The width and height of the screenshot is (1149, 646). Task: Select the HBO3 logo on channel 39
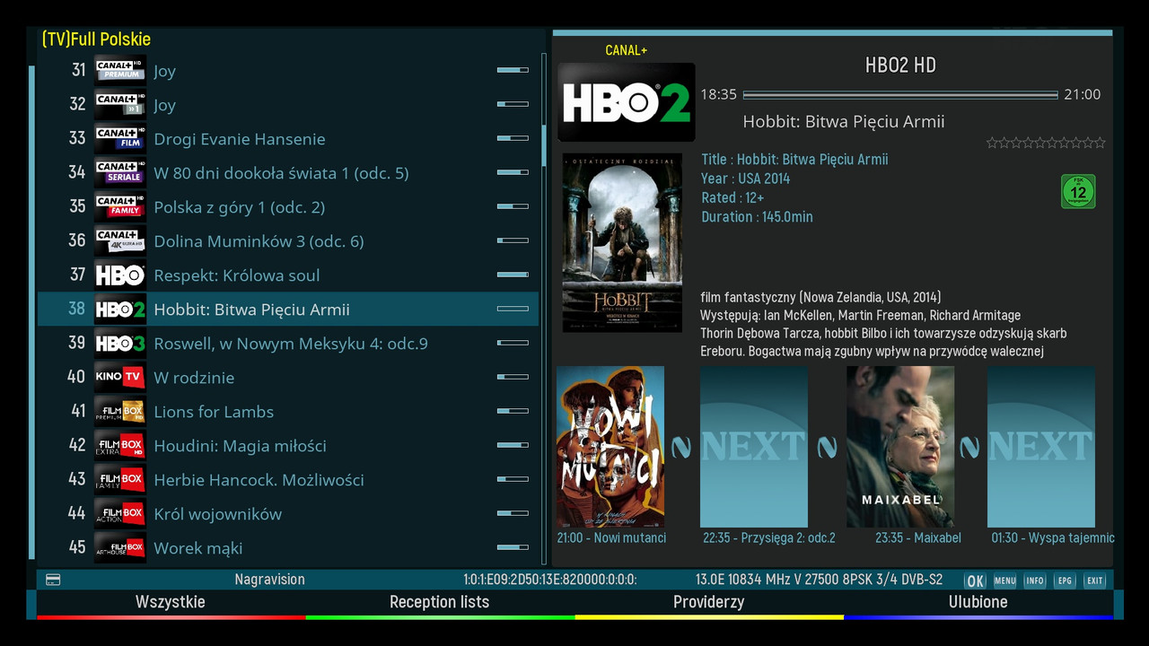click(x=120, y=343)
